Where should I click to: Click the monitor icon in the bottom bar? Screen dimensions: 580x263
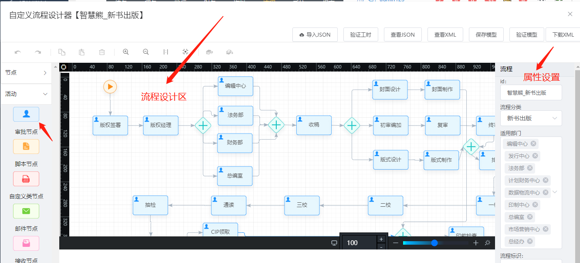334,243
